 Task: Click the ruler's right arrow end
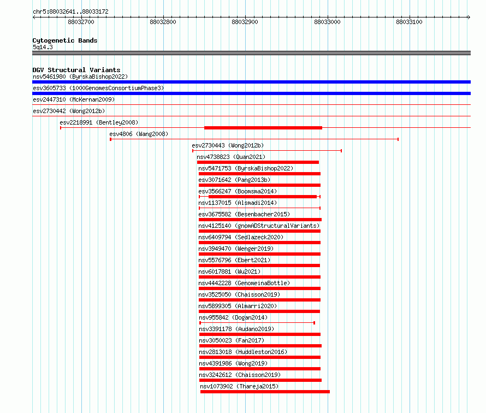tap(469, 17)
